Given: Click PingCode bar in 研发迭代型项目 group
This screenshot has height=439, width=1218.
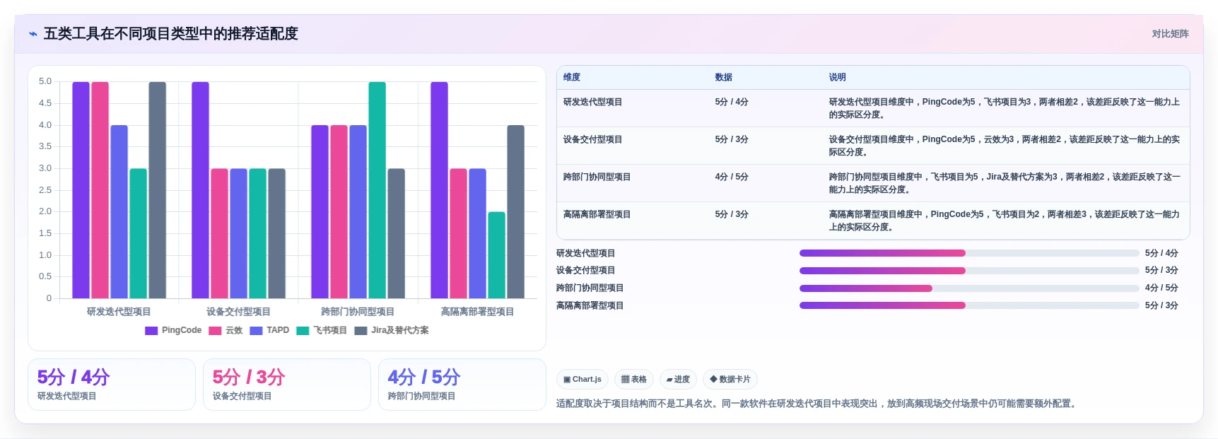Looking at the screenshot, I should (x=81, y=190).
